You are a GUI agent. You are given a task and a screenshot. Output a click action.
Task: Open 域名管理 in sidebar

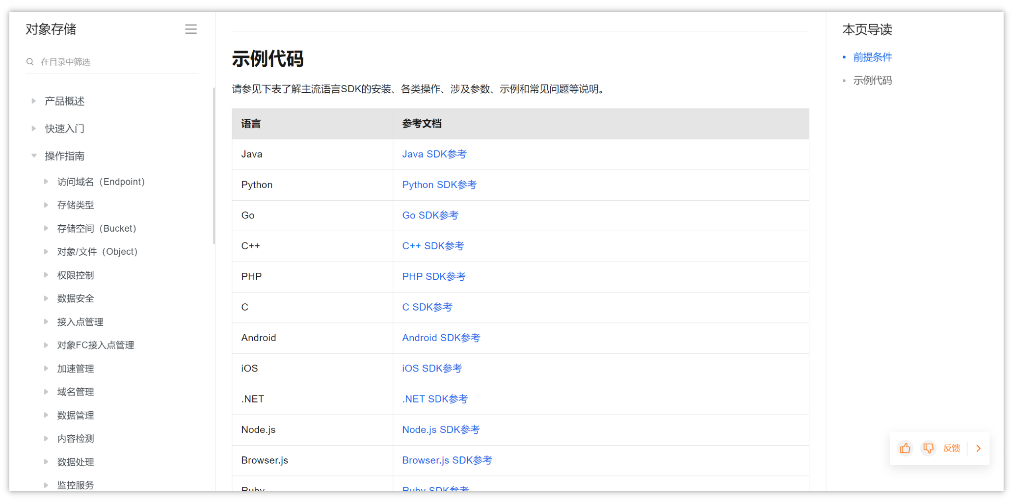76,392
